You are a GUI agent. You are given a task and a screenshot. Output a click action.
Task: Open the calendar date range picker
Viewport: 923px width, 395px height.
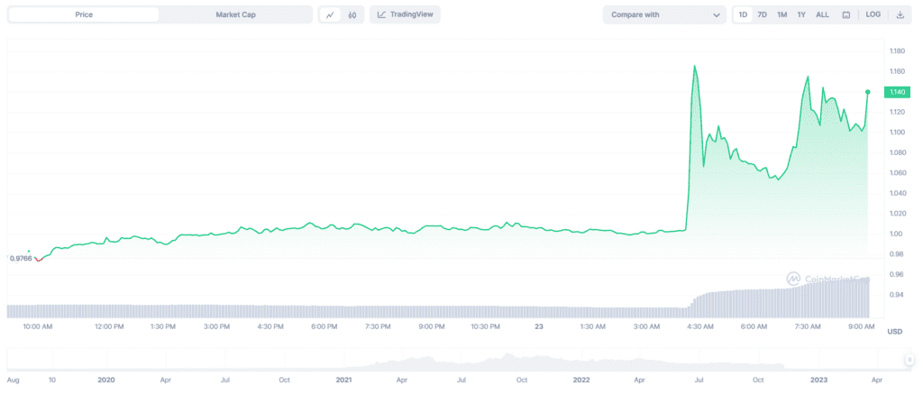click(845, 14)
